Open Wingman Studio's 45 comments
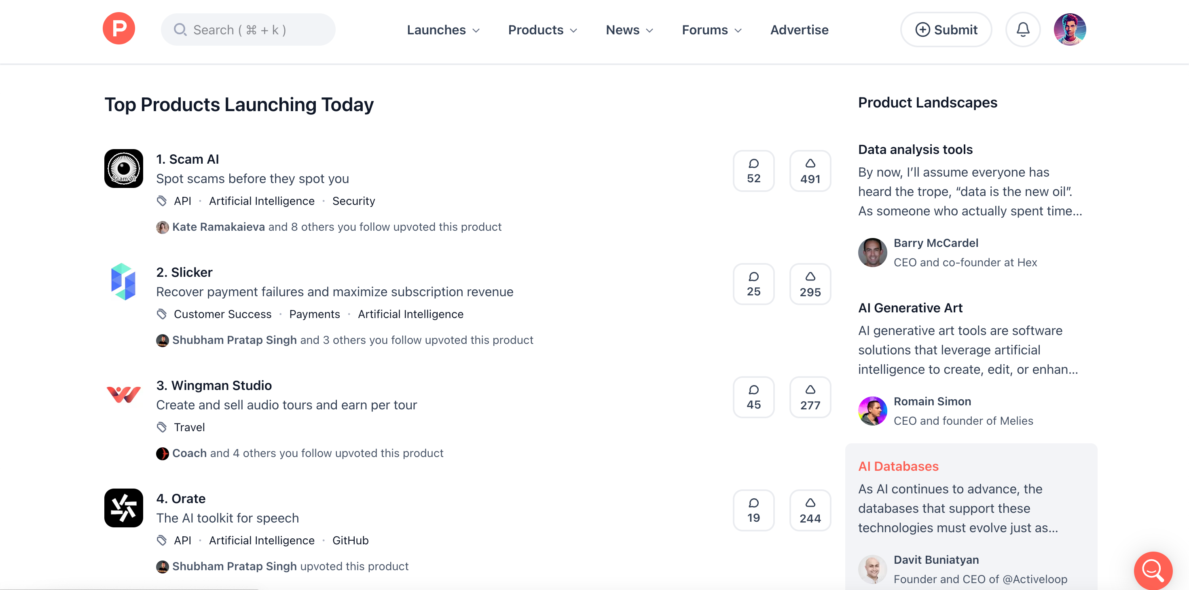Screen dimensions: 1189x590 coord(753,397)
